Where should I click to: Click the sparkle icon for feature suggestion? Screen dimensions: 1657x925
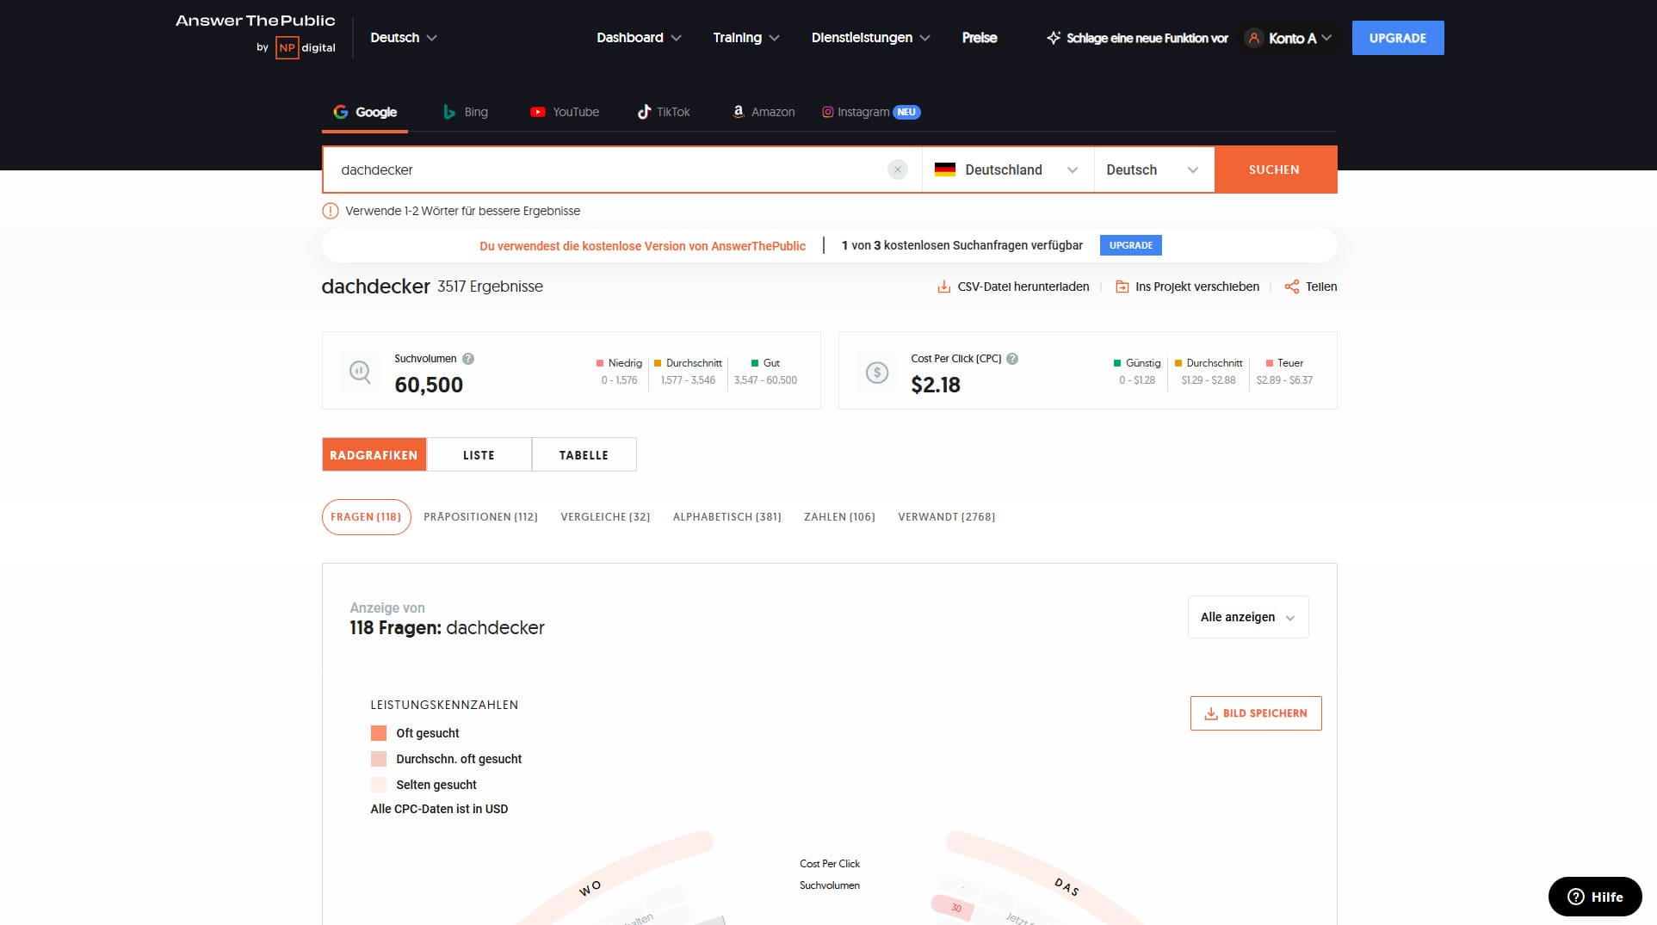tap(1053, 38)
